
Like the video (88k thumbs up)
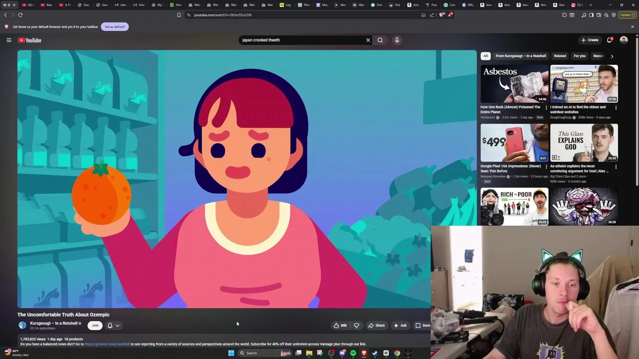[340, 326]
